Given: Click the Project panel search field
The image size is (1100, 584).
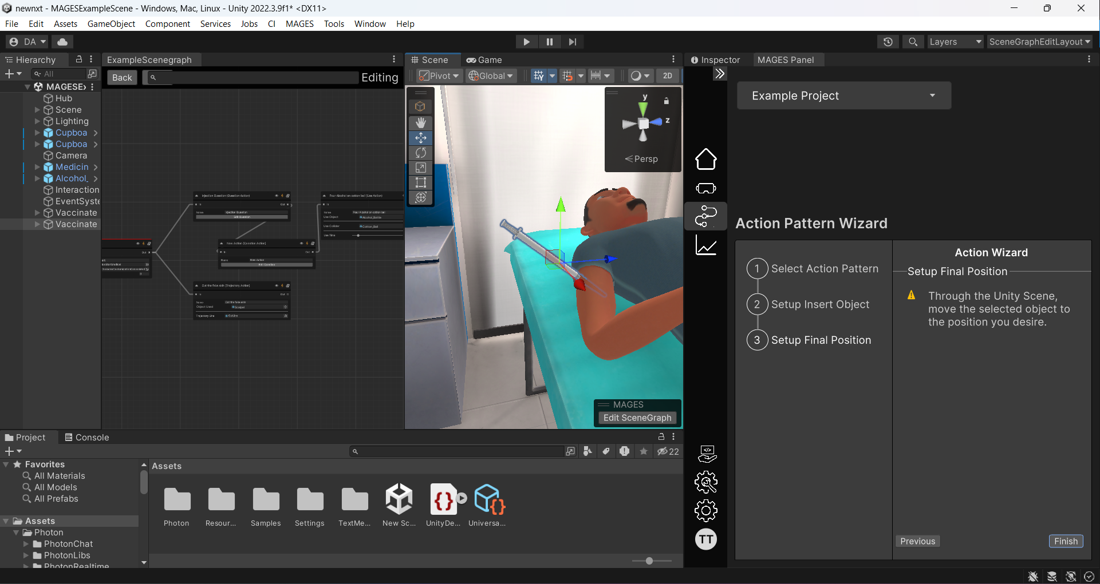Looking at the screenshot, I should [457, 451].
